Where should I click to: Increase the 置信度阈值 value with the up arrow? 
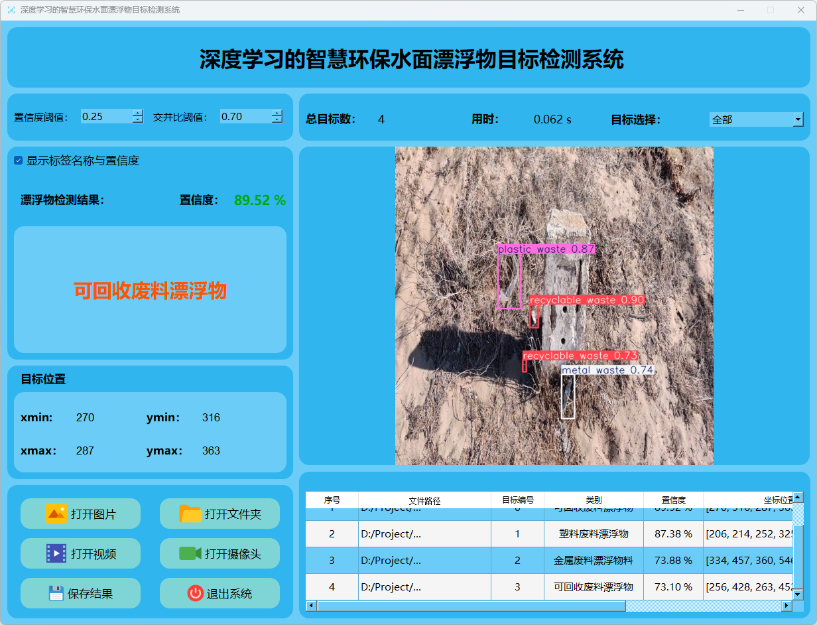pyautogui.click(x=137, y=113)
